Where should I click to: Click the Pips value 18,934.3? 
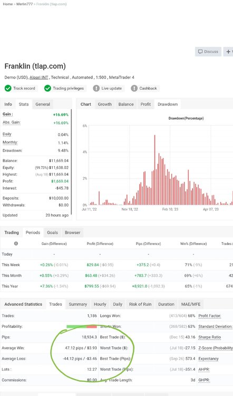click(x=89, y=337)
